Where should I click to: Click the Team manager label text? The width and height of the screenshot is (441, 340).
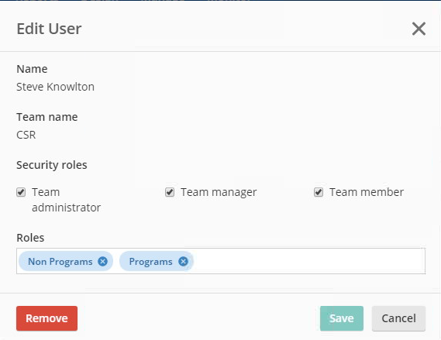coord(219,193)
